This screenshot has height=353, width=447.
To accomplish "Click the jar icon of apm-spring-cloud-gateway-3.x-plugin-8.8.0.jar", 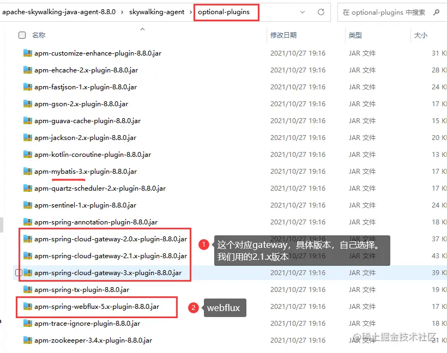I will (28, 273).
